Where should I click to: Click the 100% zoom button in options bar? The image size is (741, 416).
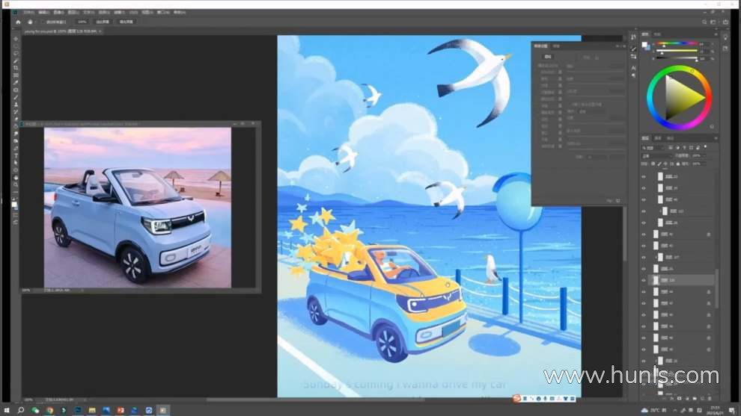point(82,22)
